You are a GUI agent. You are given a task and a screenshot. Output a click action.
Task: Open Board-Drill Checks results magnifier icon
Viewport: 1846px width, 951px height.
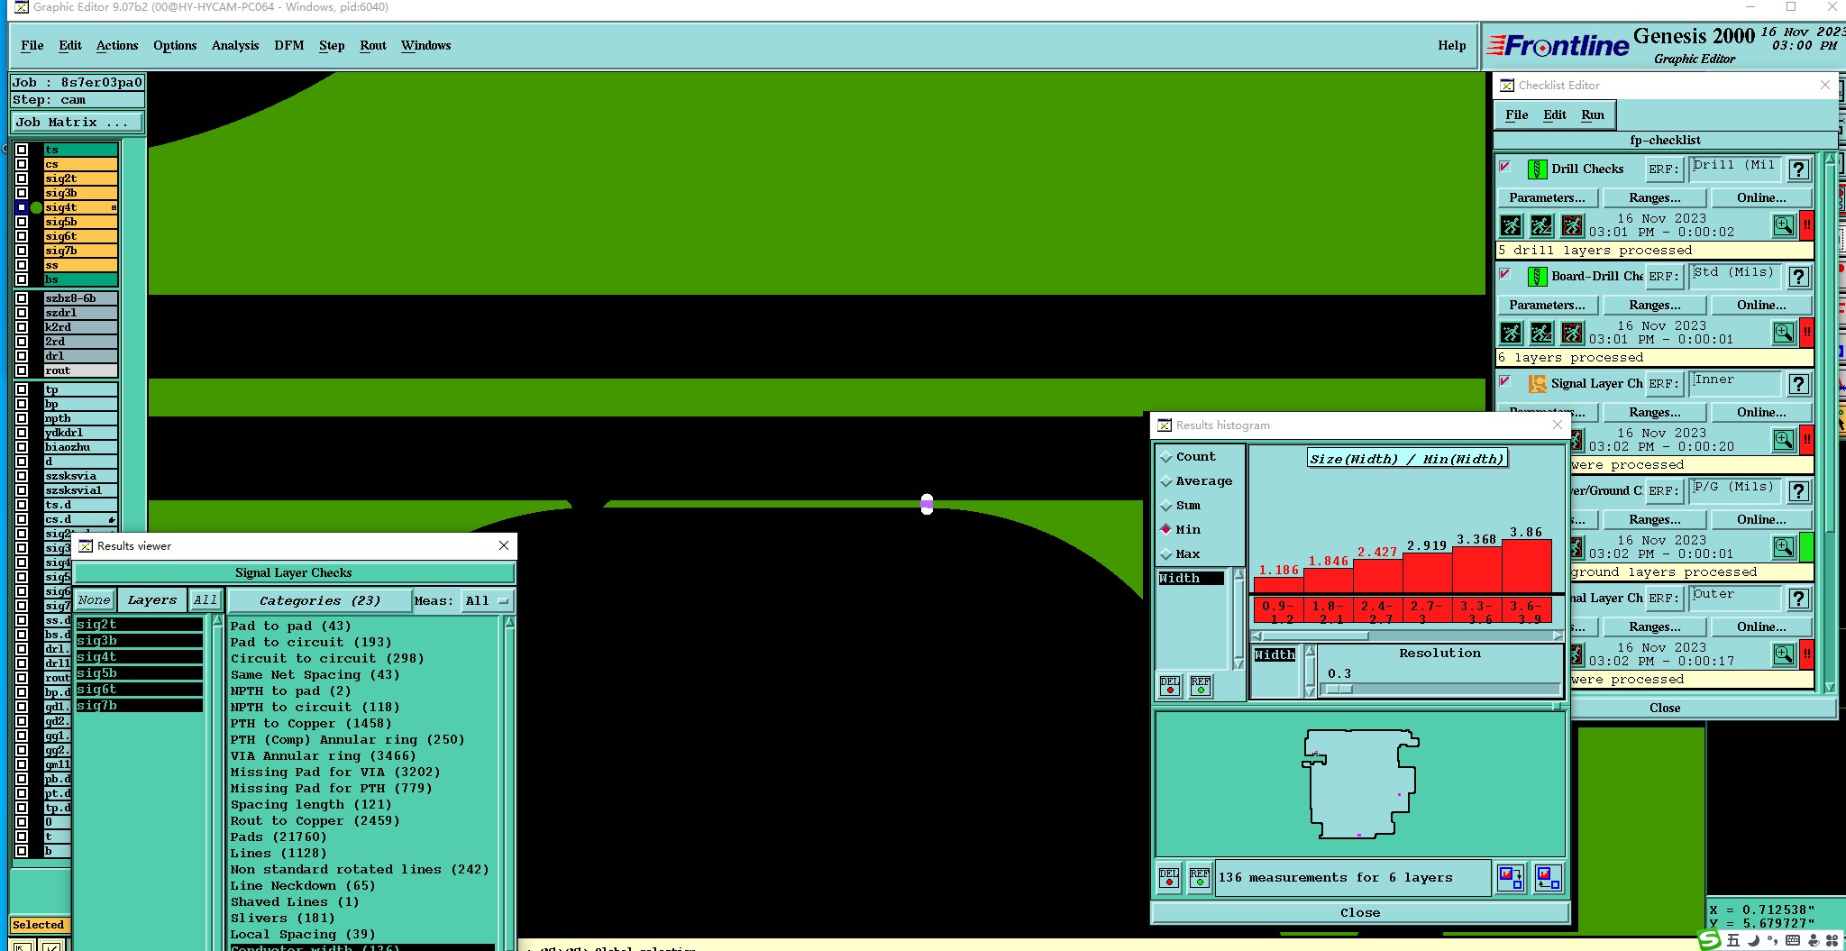coord(1784,333)
